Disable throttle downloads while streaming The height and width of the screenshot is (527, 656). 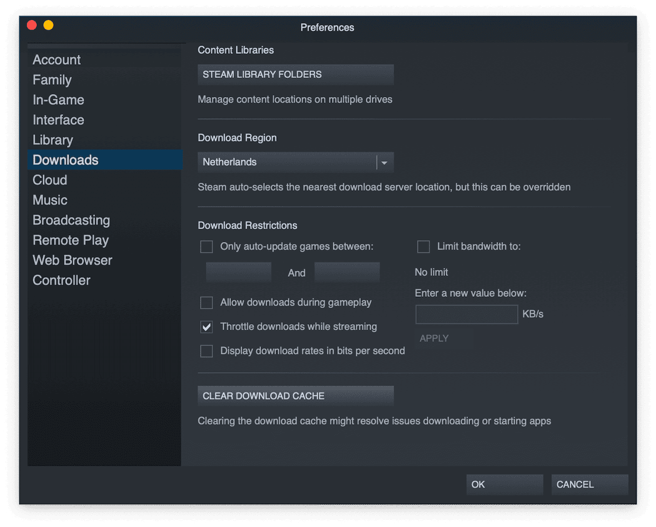[x=207, y=327]
